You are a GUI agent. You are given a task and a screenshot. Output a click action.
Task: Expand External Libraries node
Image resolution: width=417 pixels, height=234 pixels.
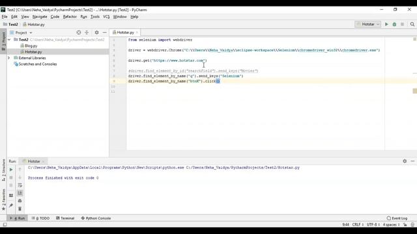[8, 58]
